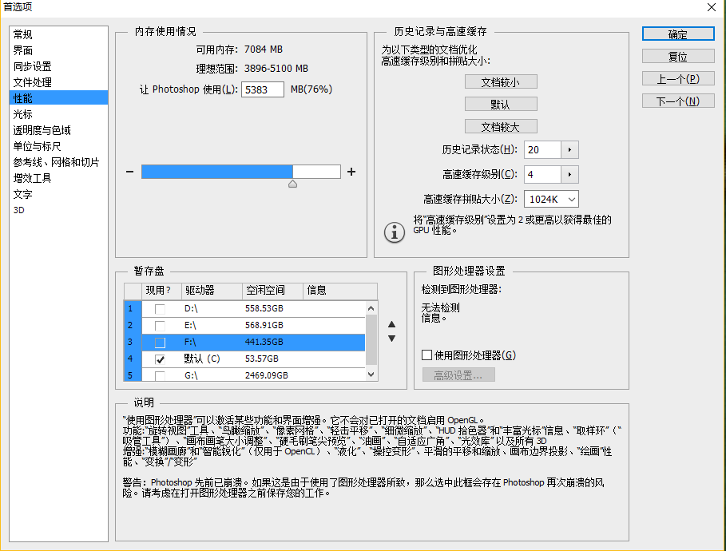Close the 首选项 dialog window
Viewport: 726px width, 551px height.
tap(711, 7)
